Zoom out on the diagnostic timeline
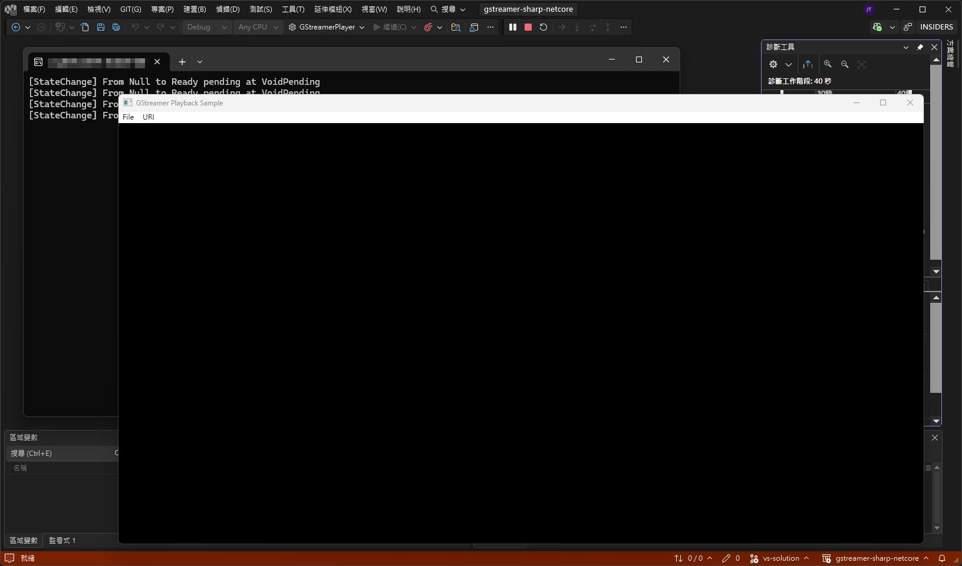The width and height of the screenshot is (962, 566). pos(845,64)
